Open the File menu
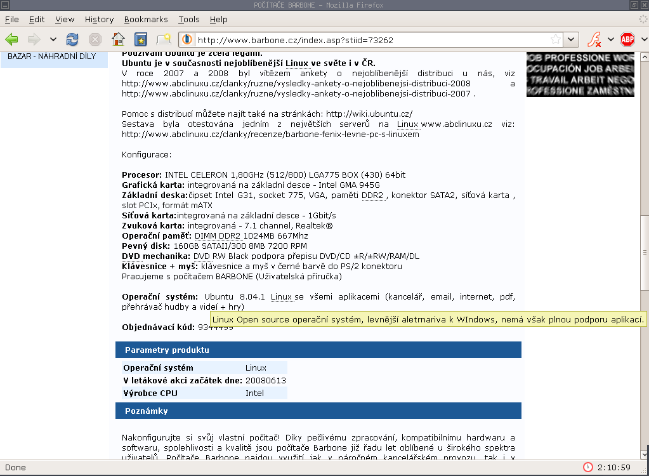Image resolution: width=649 pixels, height=476 pixels. coord(11,20)
